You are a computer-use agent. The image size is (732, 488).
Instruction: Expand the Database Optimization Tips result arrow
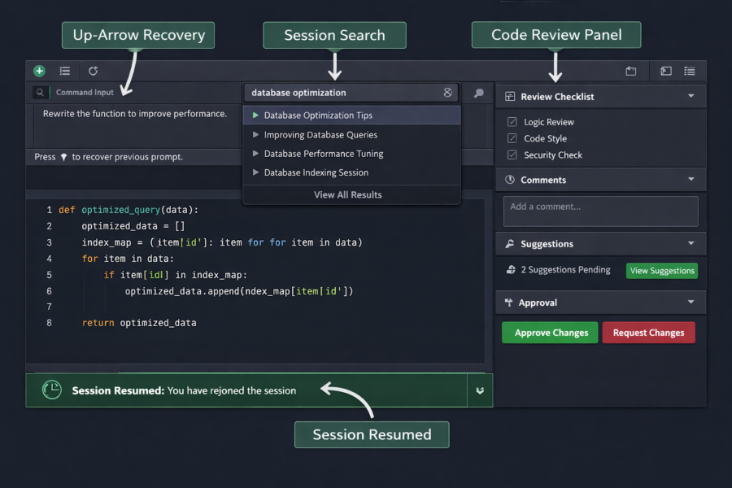click(x=255, y=115)
